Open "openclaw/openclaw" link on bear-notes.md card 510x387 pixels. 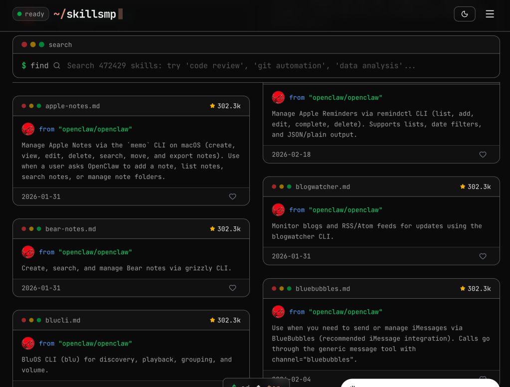95,252
